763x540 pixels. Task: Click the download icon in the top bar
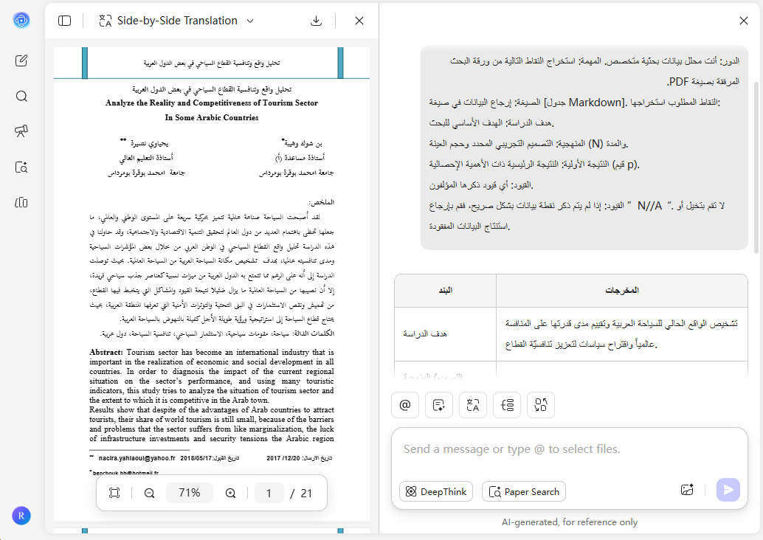click(x=316, y=21)
